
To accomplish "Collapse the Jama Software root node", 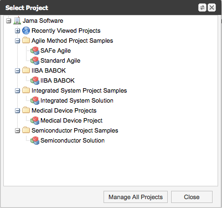I will [x=8, y=21].
